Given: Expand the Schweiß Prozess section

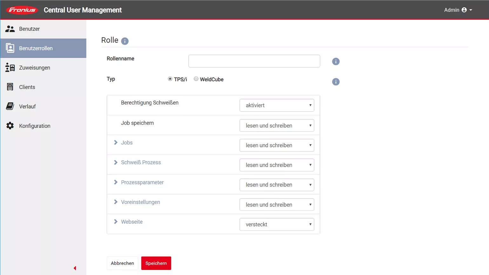Looking at the screenshot, I should click(x=116, y=163).
